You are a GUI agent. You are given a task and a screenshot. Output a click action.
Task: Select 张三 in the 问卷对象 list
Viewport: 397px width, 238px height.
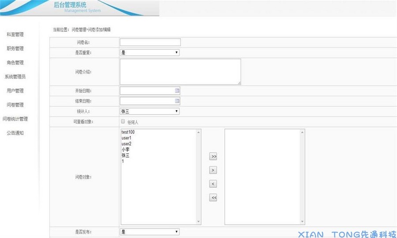coord(125,155)
